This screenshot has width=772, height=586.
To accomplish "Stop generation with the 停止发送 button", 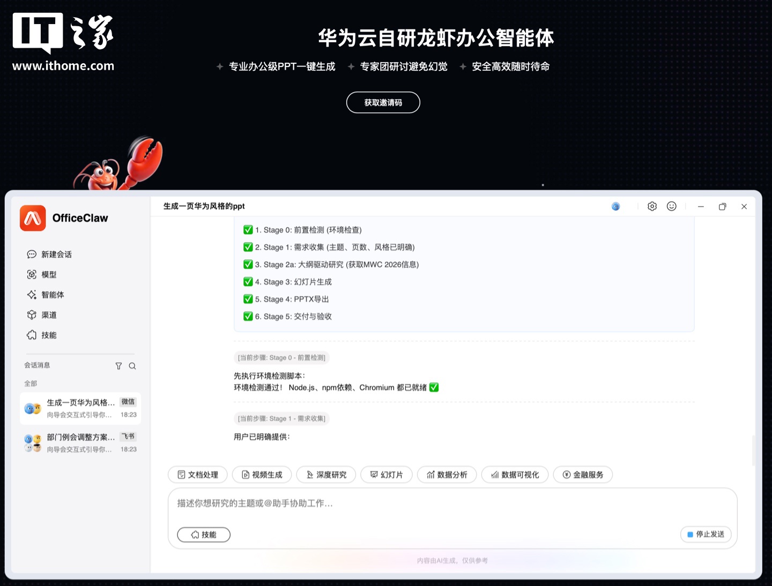I will [x=706, y=534].
